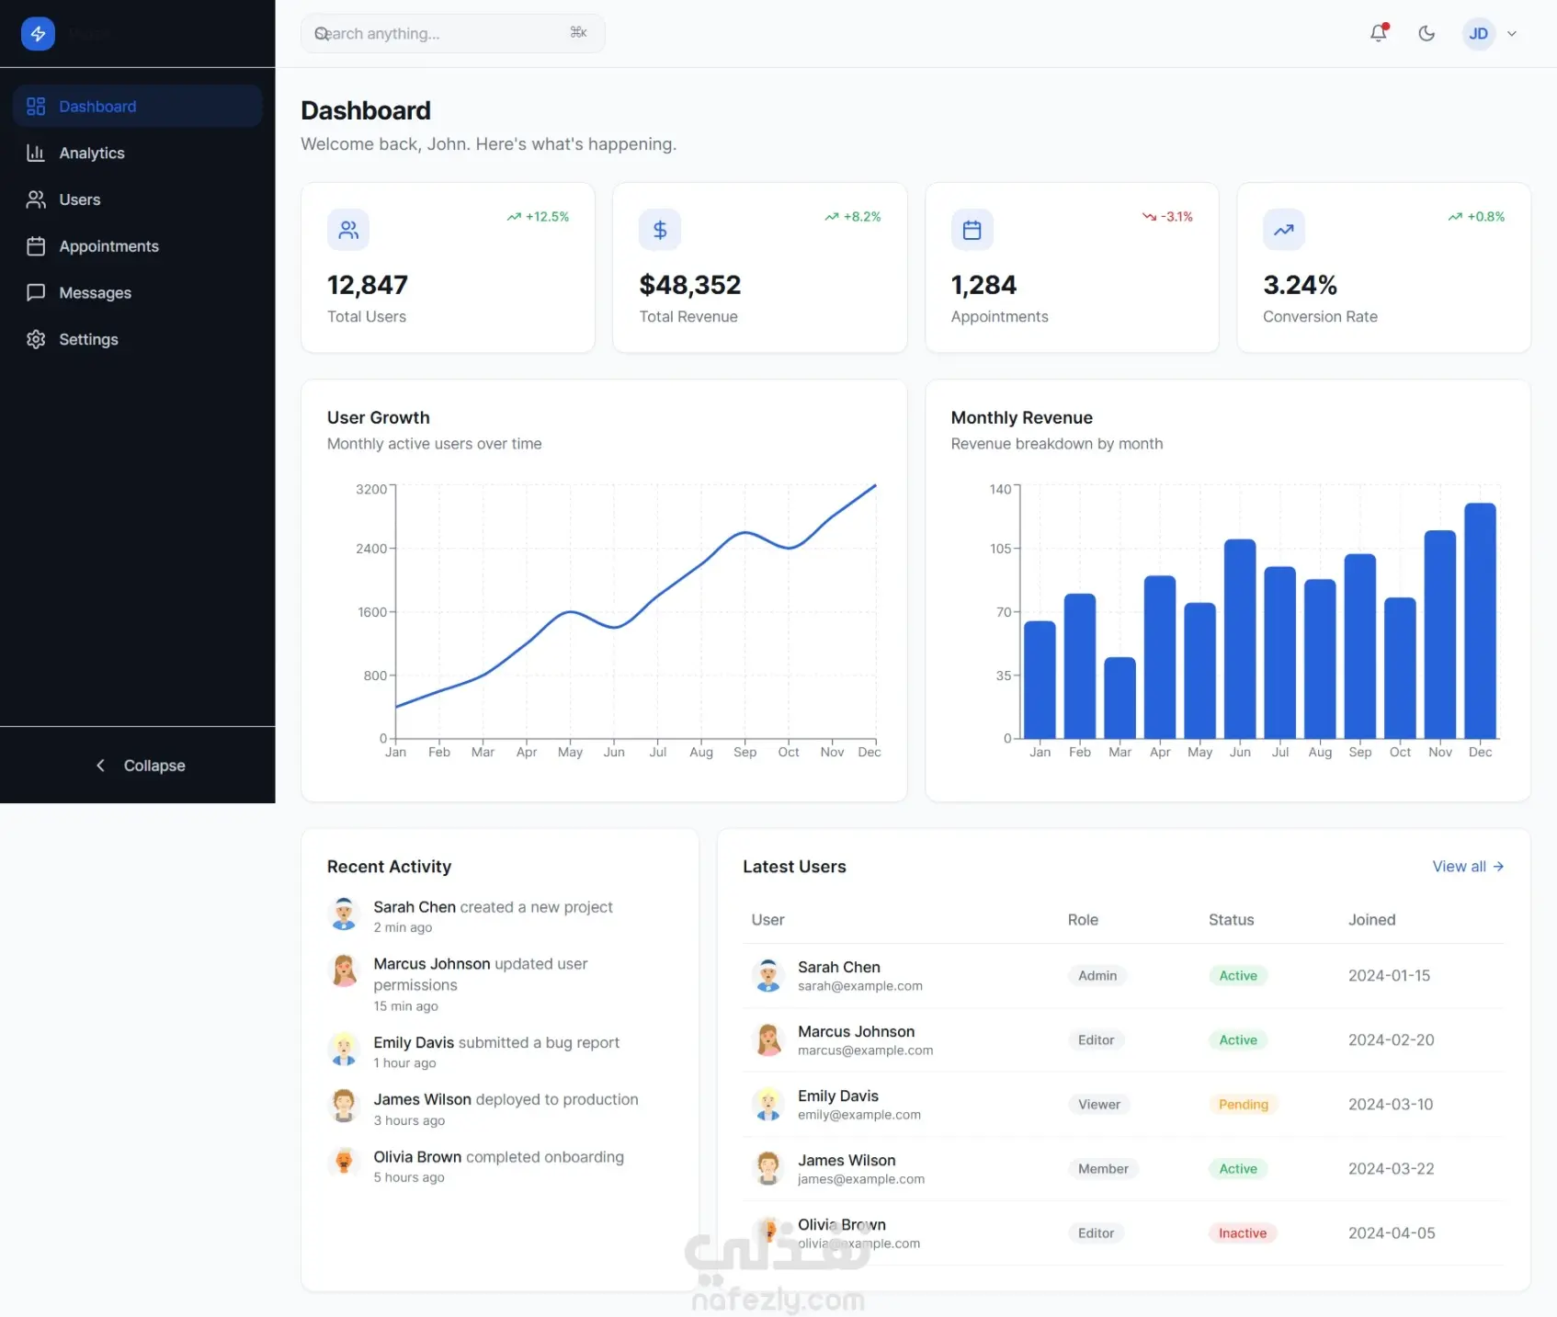The height and width of the screenshot is (1317, 1557).
Task: Click the 2024-03-22 joined date
Action: [1391, 1169]
